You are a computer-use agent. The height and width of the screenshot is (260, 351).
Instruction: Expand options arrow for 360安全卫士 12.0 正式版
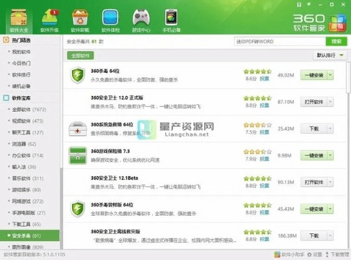tap(330, 102)
